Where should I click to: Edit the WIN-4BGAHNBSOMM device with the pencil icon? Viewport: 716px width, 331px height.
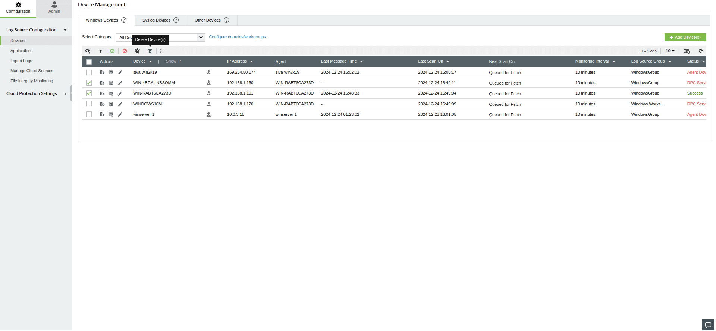[x=120, y=83]
